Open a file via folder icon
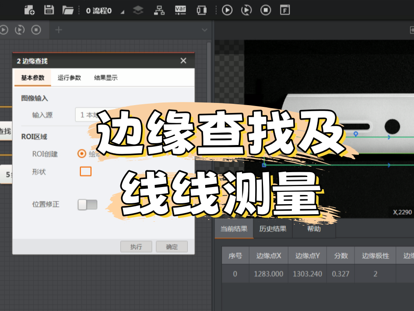 pos(68,10)
